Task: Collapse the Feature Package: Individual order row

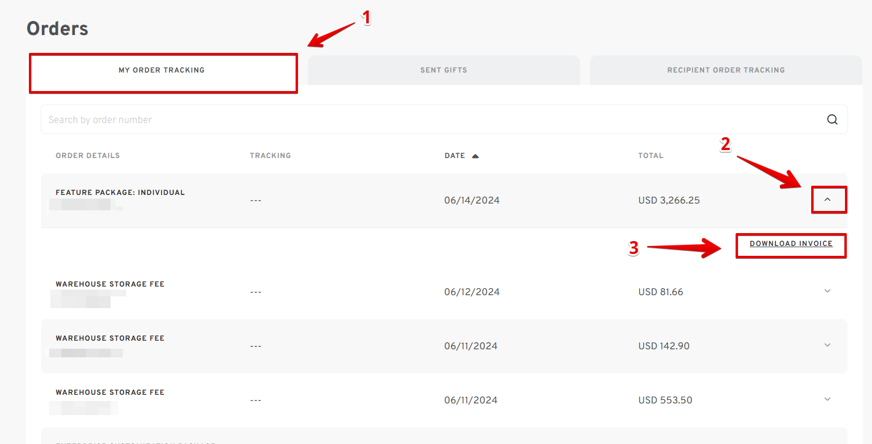Action: 827,200
